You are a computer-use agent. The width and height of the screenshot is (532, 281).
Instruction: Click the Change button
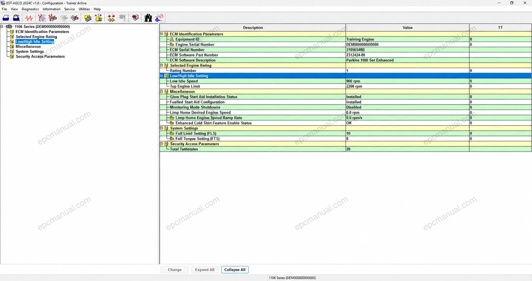174,270
